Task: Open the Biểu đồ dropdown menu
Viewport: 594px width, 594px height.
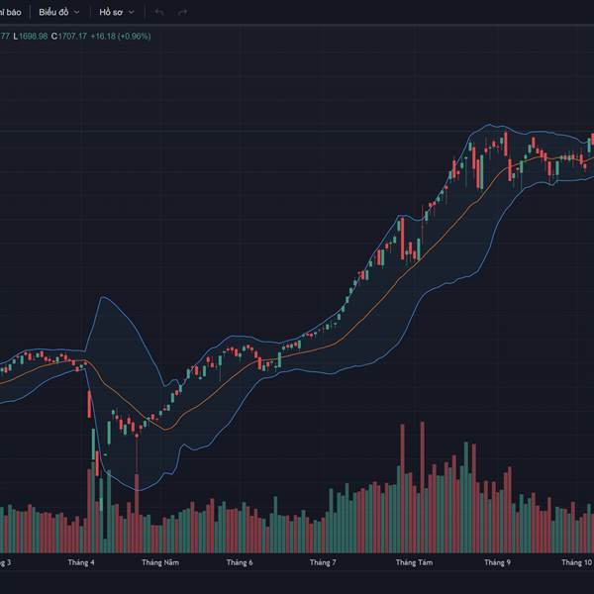Action: [59, 13]
